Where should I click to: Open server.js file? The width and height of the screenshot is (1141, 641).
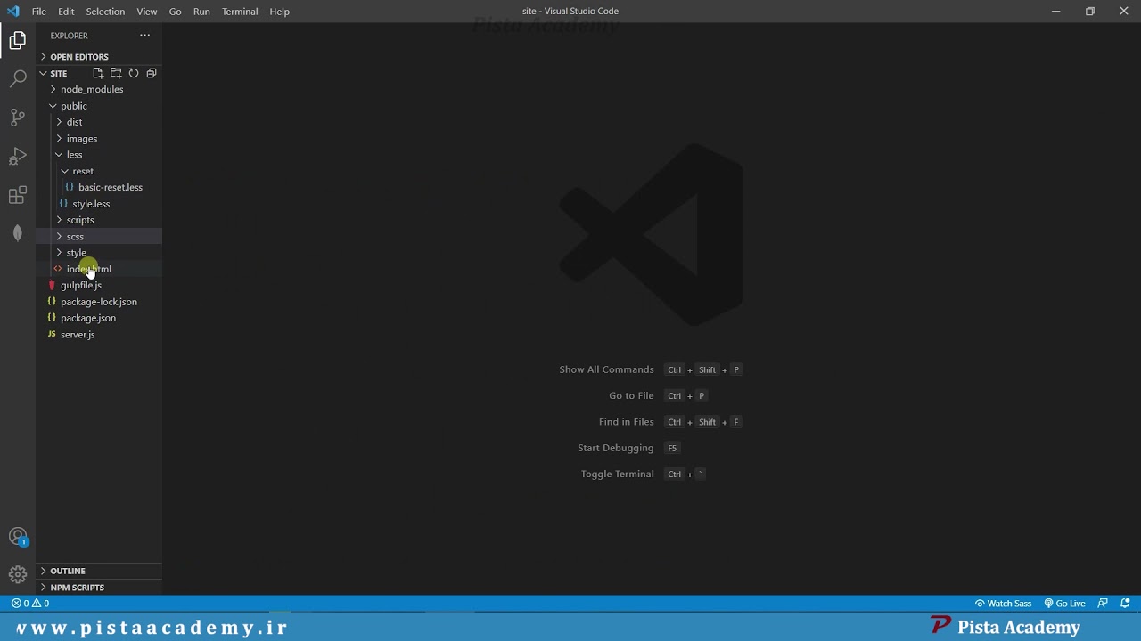tap(99, 335)
